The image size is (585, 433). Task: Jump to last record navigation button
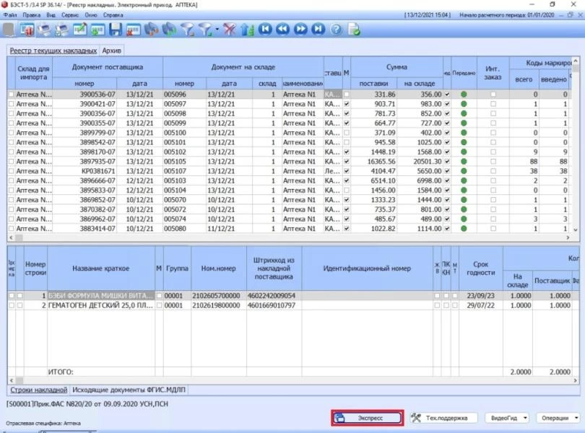click(318, 29)
